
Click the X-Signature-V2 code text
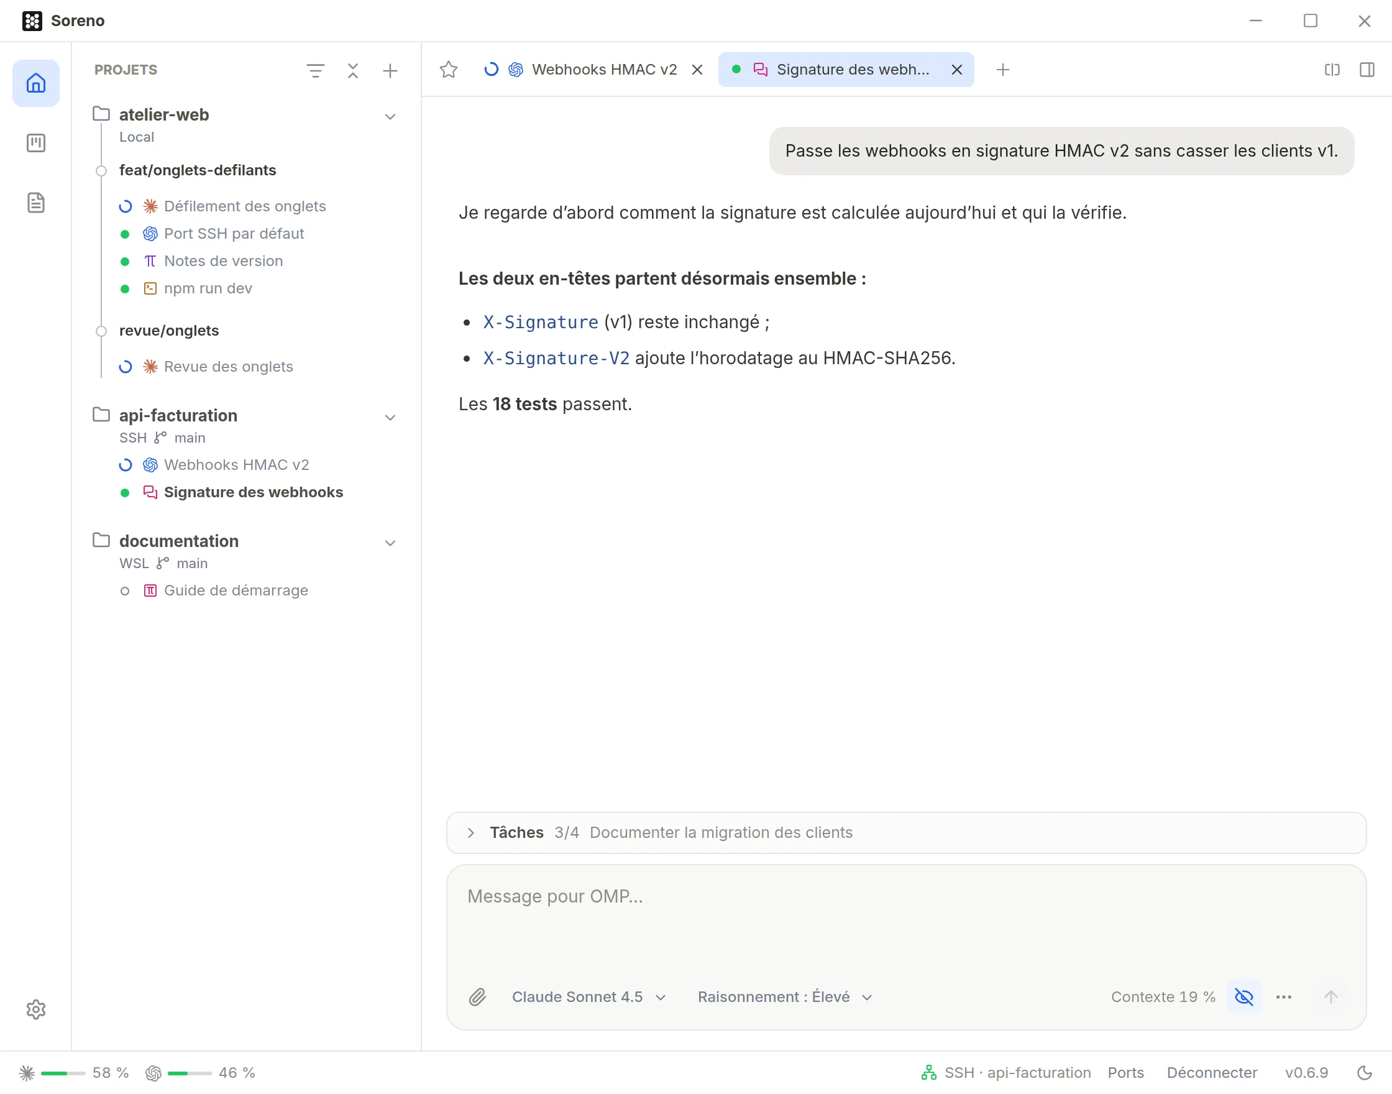pos(556,358)
